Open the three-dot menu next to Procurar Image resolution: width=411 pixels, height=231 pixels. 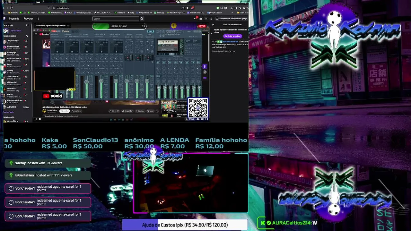(x=38, y=19)
